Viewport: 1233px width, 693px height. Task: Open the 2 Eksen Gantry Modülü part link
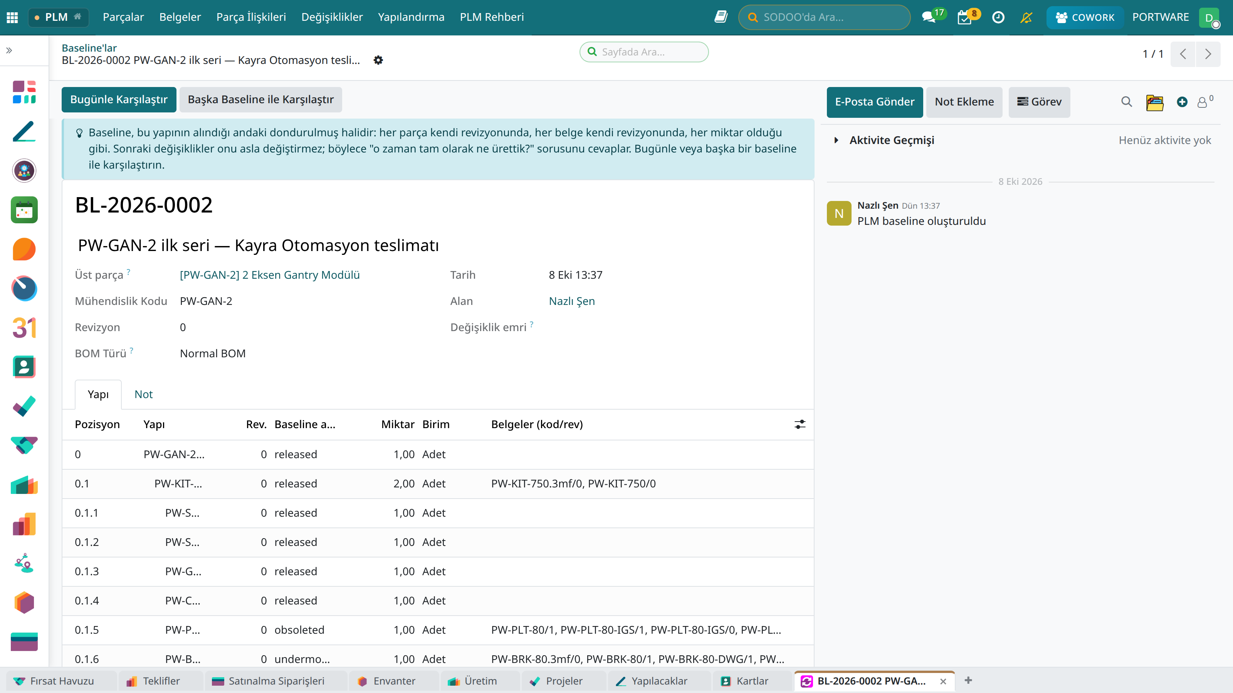point(269,275)
